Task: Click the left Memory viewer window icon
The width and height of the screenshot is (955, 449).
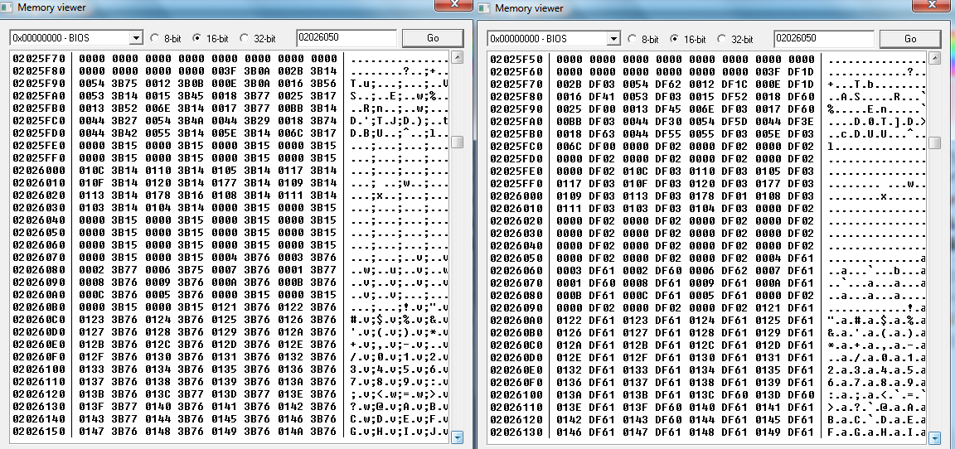Action: click(x=8, y=7)
